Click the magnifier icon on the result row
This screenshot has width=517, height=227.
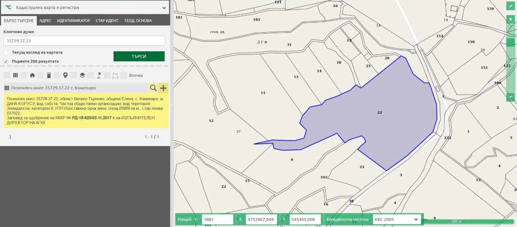153,88
